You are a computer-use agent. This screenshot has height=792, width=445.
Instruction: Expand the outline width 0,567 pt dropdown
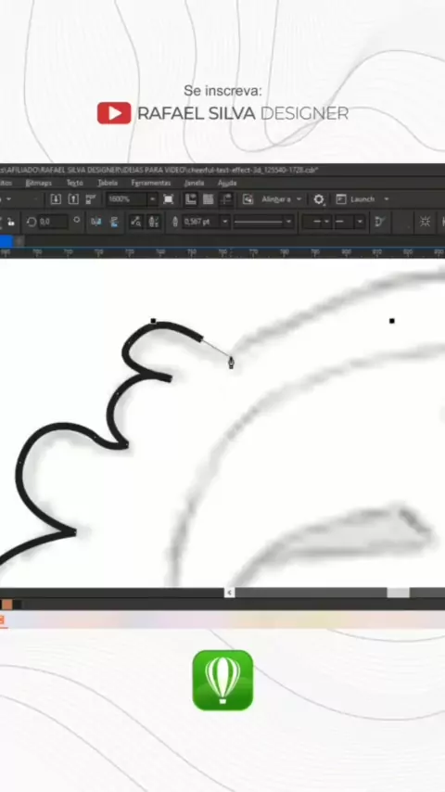(225, 222)
